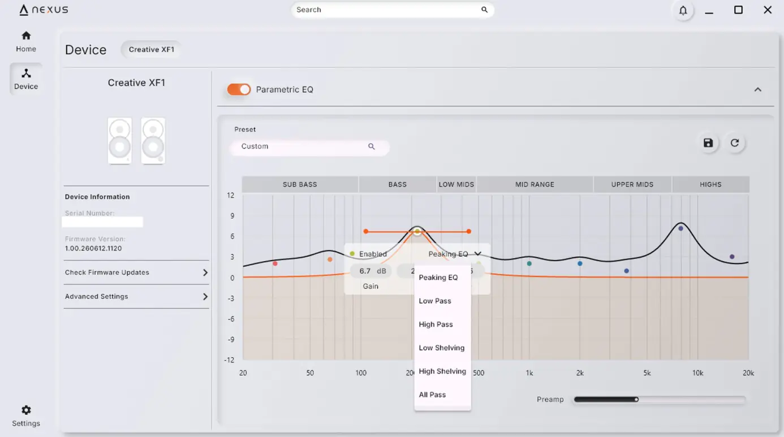Click the Preamp label
The height and width of the screenshot is (437, 784).
(550, 399)
